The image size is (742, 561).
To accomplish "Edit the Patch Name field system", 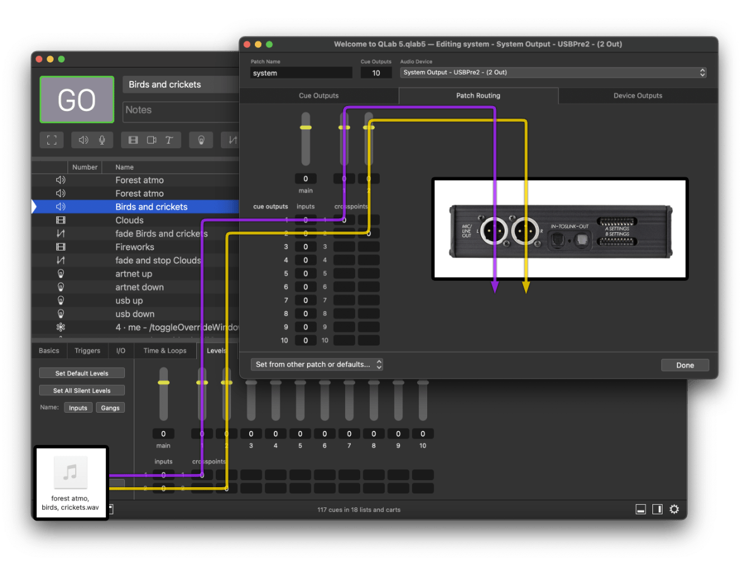I will [x=302, y=73].
